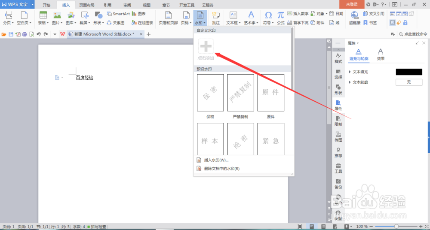Click 点击添加 plus to add custom watermark

[x=206, y=46]
